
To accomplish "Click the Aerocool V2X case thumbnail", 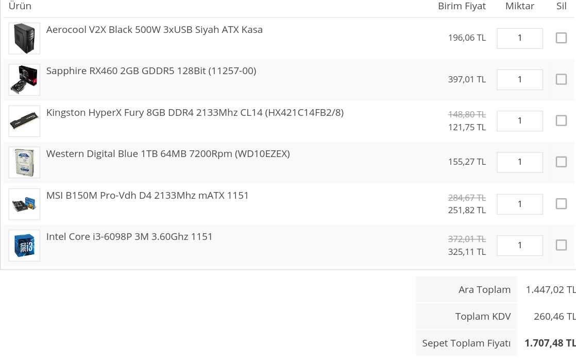I will [24, 39].
